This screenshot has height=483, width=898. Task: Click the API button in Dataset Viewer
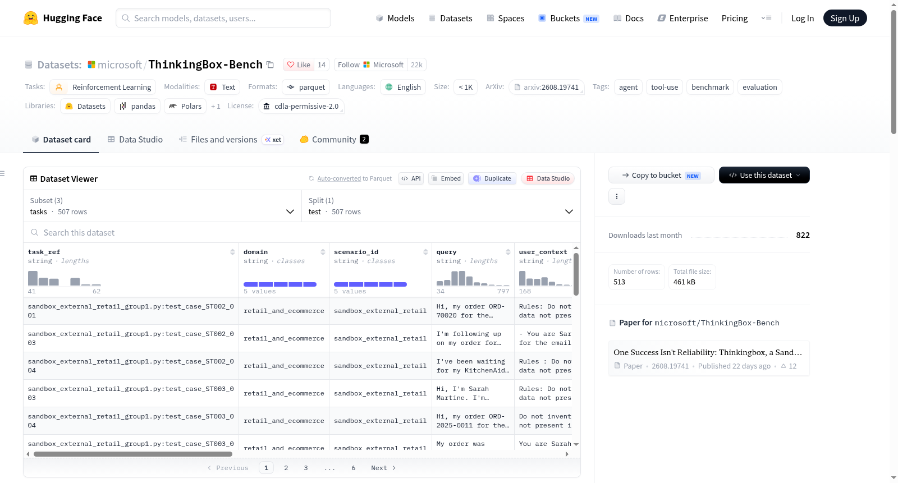pos(411,178)
